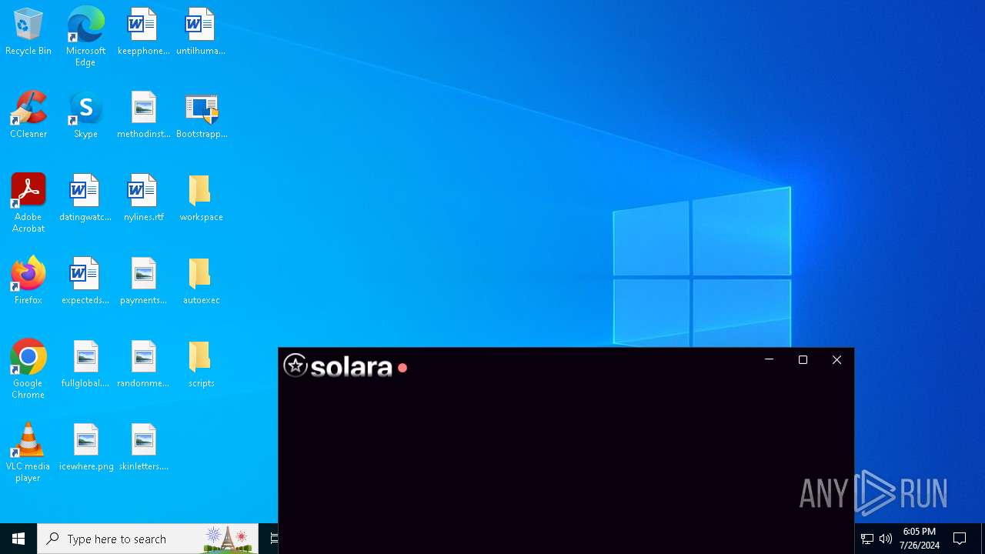Close the Solara window
Image resolution: width=985 pixels, height=554 pixels.
(836, 359)
